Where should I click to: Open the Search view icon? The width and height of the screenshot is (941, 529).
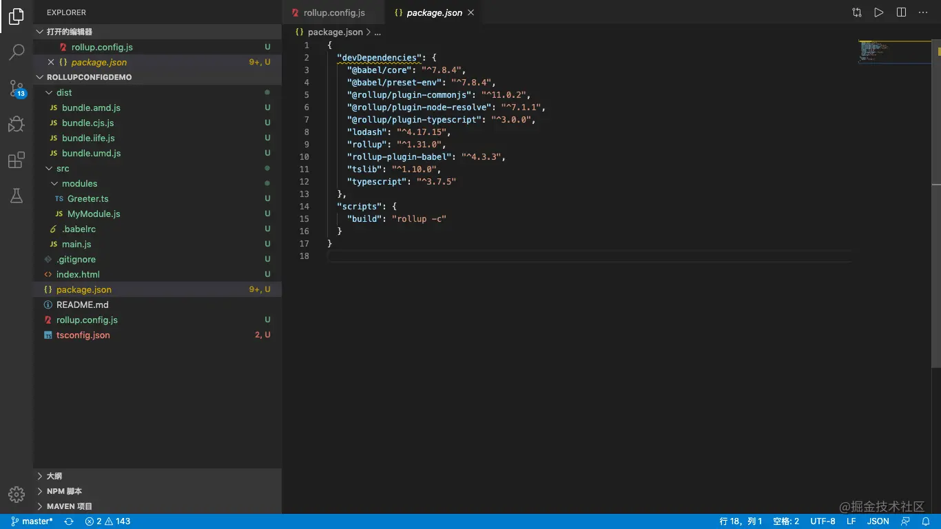coord(17,52)
